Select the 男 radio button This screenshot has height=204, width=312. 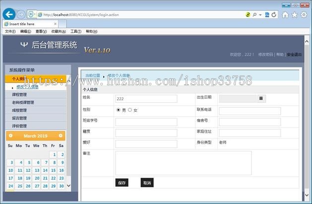[x=119, y=110]
